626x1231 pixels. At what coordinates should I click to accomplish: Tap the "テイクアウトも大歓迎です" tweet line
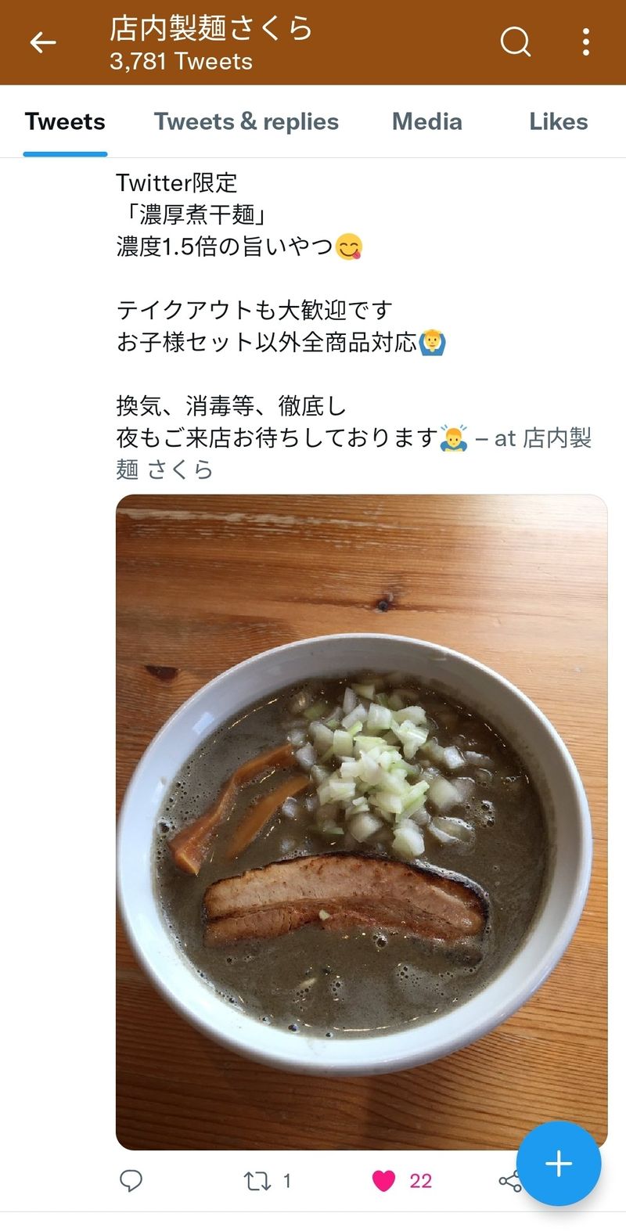(254, 310)
